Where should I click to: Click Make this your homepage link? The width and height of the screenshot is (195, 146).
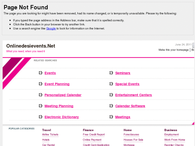pyautogui.click(x=174, y=50)
